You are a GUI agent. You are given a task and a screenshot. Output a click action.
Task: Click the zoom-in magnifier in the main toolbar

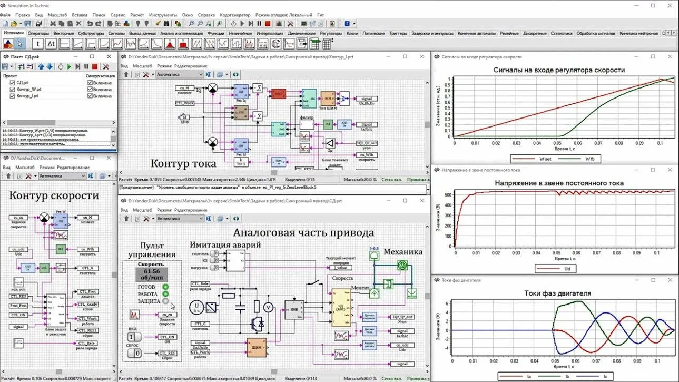click(192, 24)
